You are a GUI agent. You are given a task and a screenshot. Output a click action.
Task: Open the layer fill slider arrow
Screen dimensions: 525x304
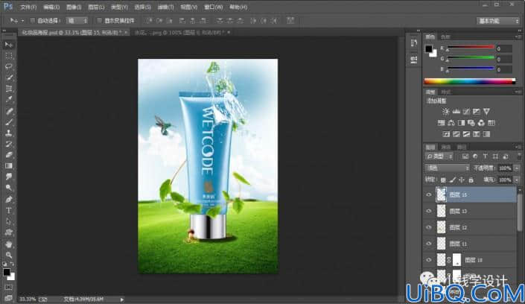[x=517, y=180]
